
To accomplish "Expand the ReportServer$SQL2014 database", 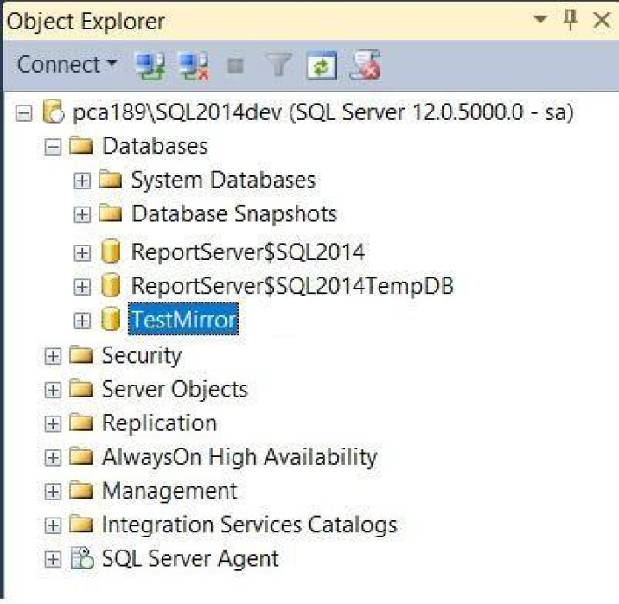I will click(x=82, y=252).
